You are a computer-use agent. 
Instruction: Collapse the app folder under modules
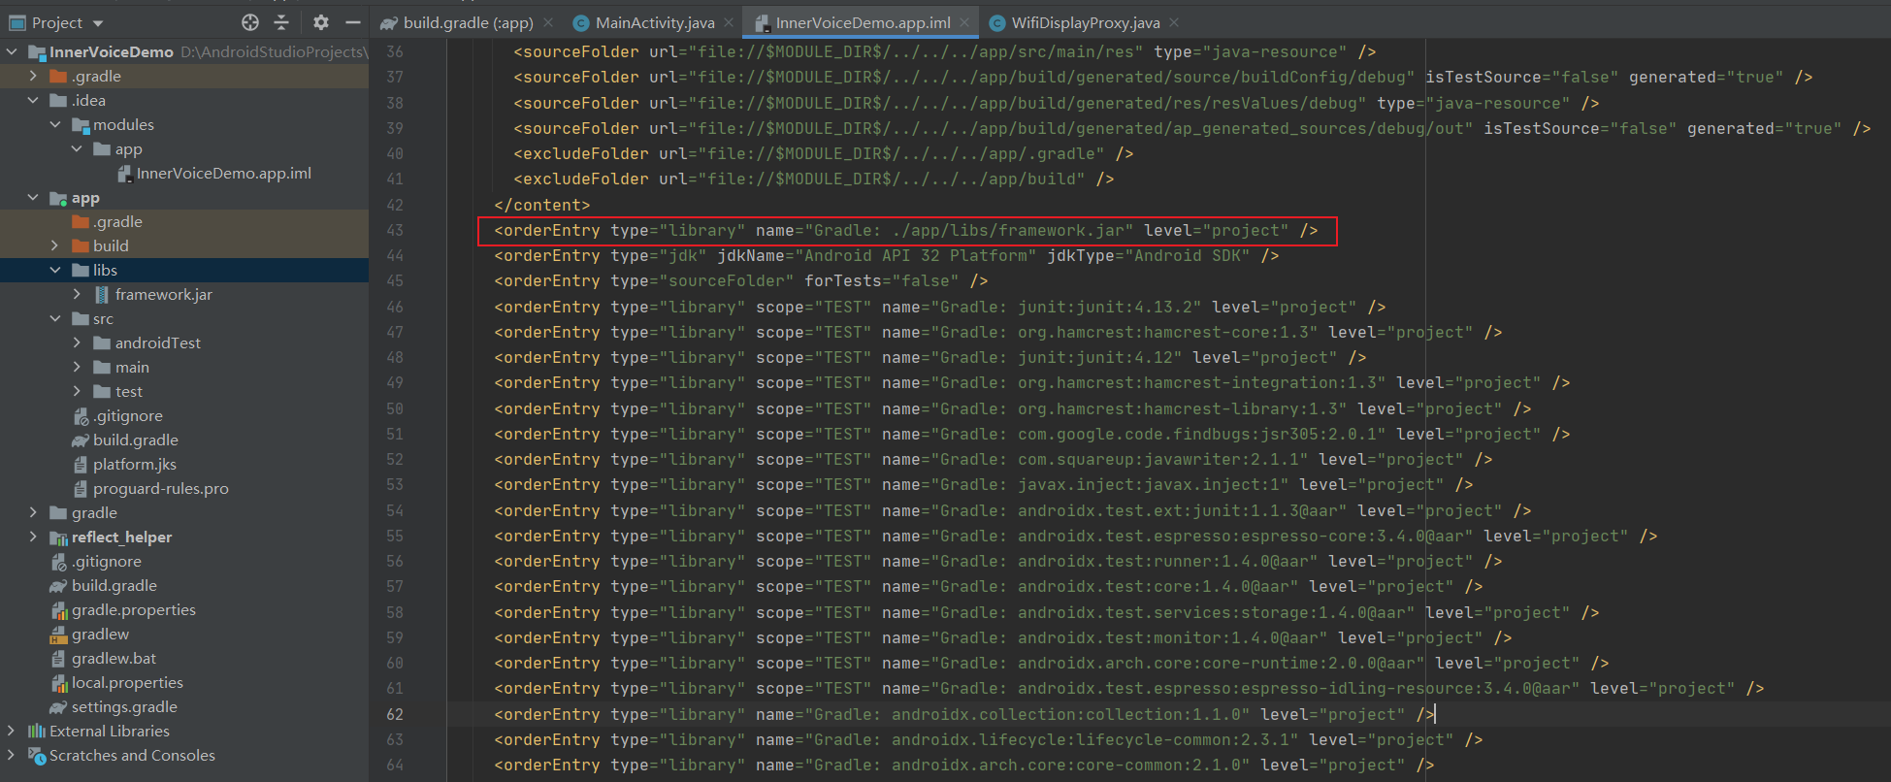tap(77, 148)
